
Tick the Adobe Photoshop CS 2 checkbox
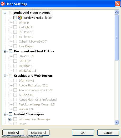click(x=15, y=85)
